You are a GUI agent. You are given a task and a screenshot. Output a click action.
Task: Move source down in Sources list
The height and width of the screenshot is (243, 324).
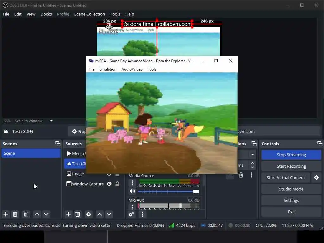109,214
